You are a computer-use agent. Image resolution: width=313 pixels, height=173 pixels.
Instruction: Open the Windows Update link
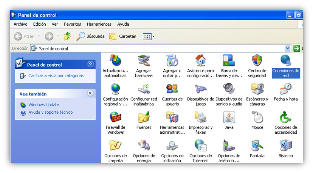pyautogui.click(x=44, y=105)
